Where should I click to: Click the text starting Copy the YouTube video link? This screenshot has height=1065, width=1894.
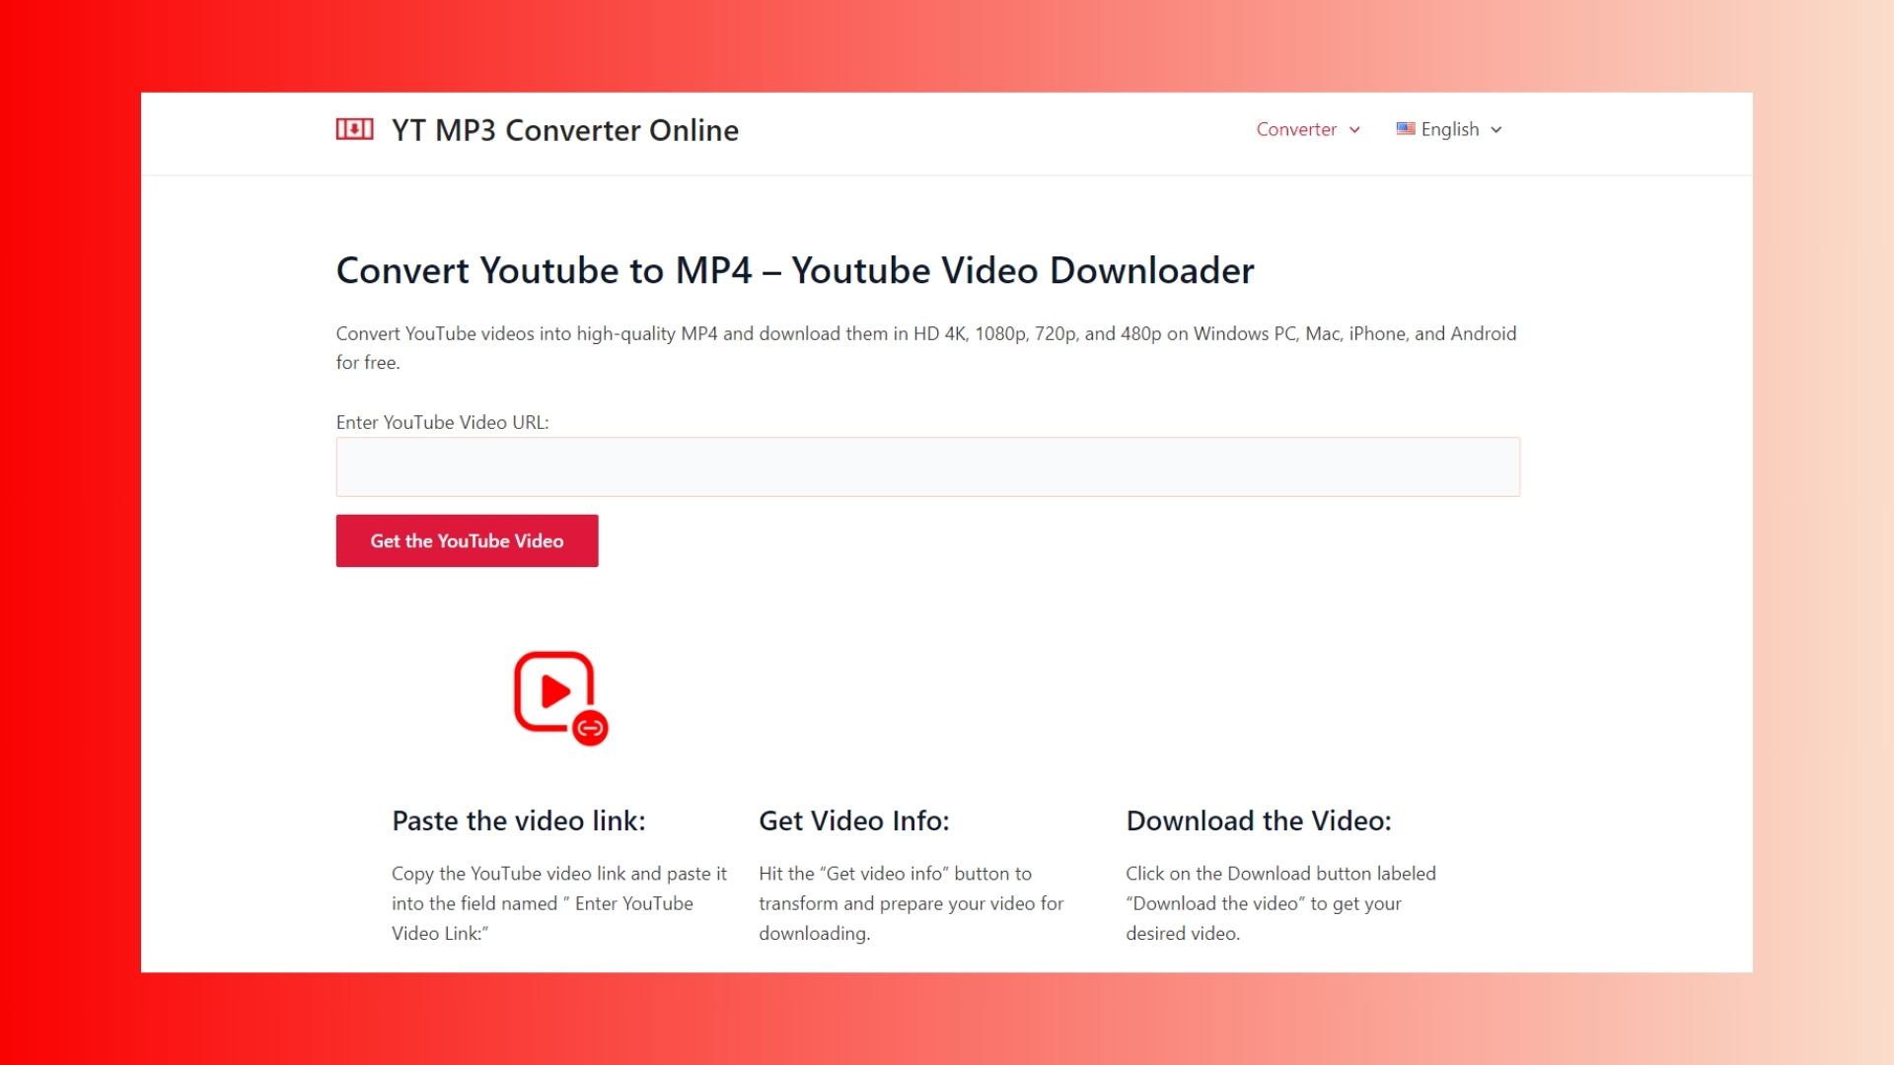[x=559, y=903]
